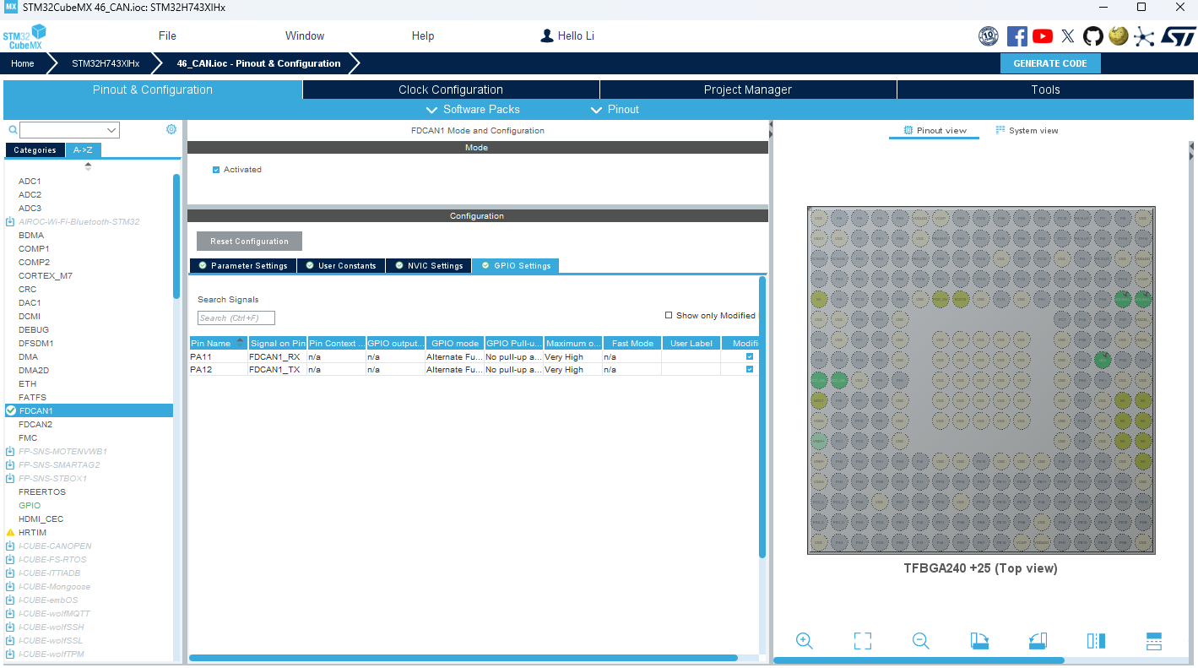Image resolution: width=1198 pixels, height=668 pixels.
Task: Open the Help menu
Action: pos(423,35)
